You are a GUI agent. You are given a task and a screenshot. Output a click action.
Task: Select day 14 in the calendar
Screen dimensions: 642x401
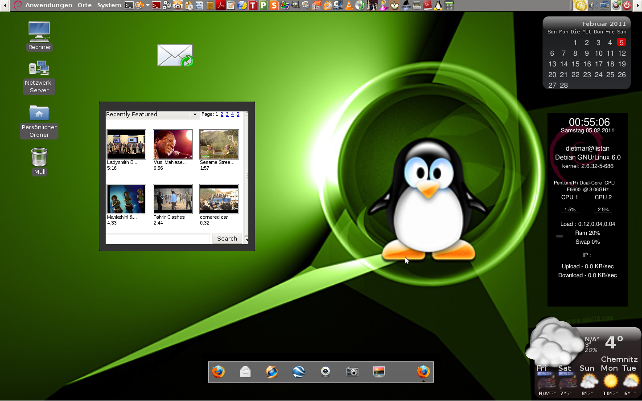pos(564,64)
